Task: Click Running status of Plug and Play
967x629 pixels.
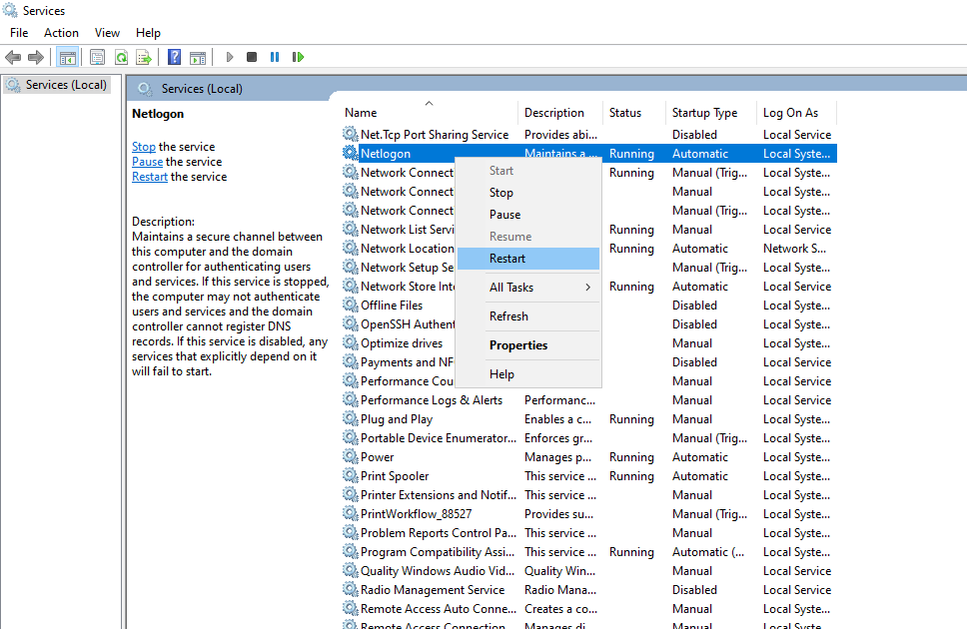Action: click(x=631, y=419)
